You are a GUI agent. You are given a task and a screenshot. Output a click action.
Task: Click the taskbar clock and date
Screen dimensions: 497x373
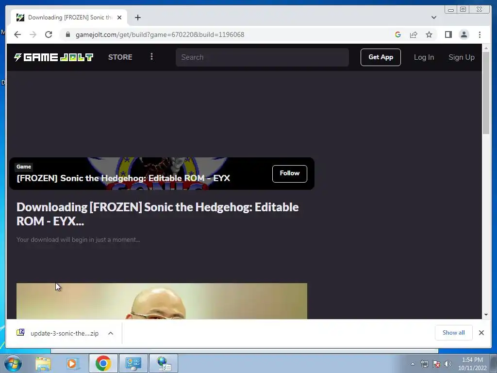(472, 364)
